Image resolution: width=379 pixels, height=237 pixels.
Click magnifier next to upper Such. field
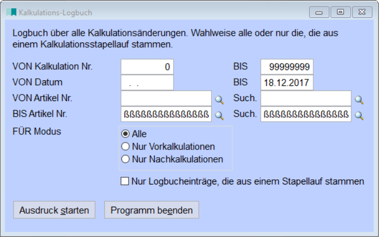point(359,100)
